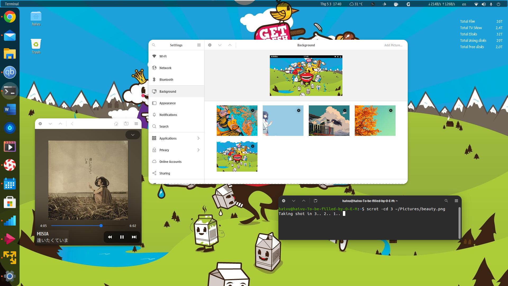Remove the graffiti wallpaper from the list
Image resolution: width=508 pixels, height=286 pixels.
(x=253, y=110)
